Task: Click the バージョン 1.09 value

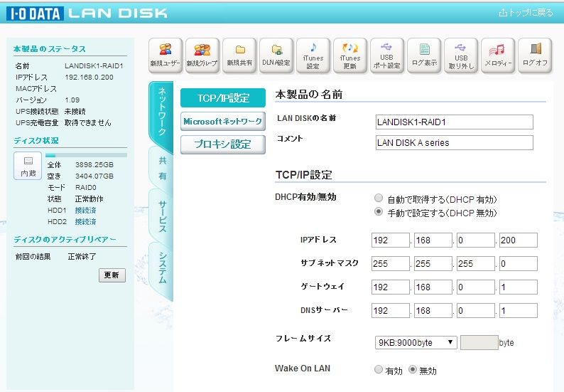Action: (72, 100)
